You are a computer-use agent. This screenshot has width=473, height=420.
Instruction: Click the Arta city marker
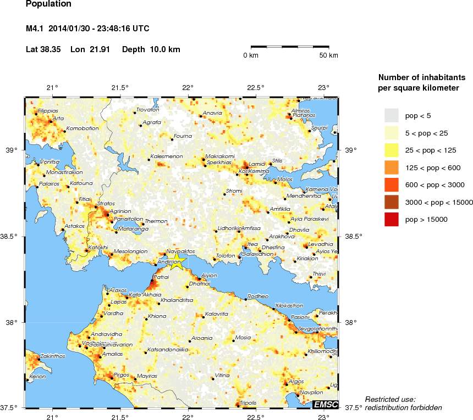coord(51,121)
